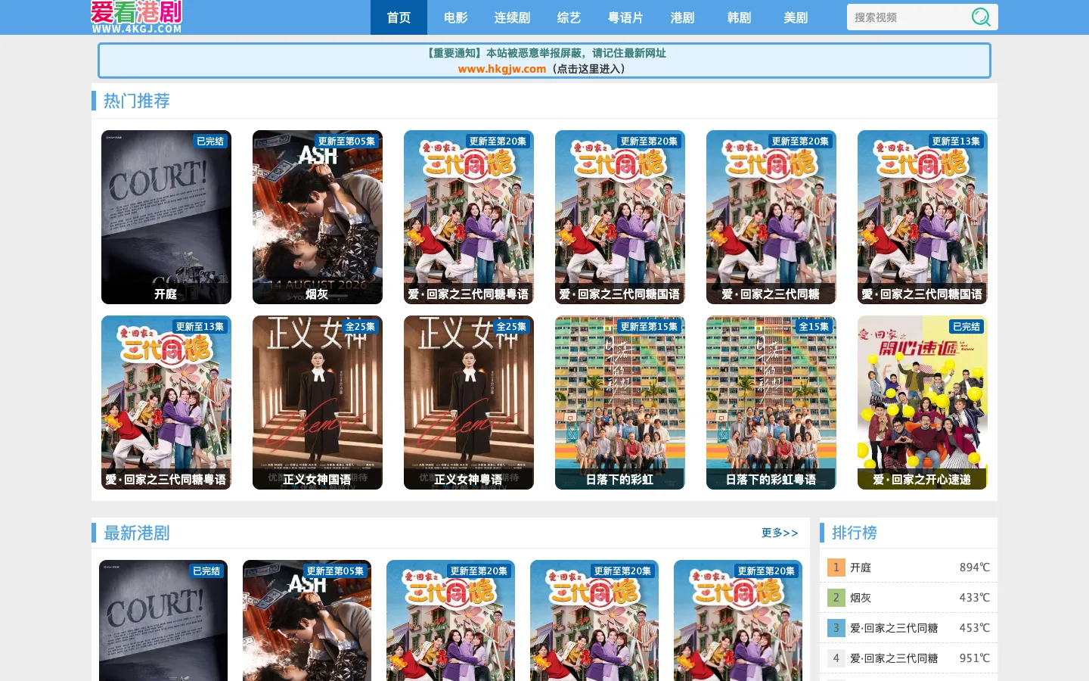Select the 首页 navigation tab
Screen dimensions: 1089x681
tap(399, 17)
